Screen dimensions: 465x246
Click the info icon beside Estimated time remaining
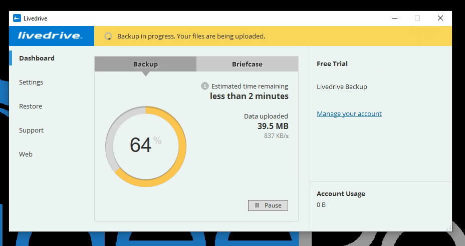204,86
